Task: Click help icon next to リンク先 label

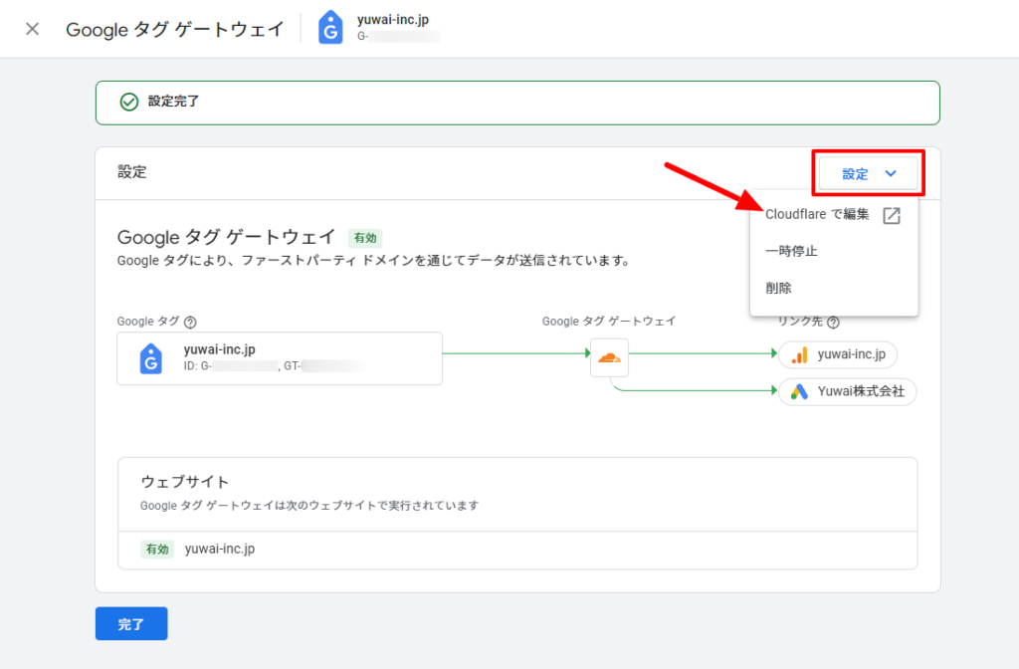Action: point(833,322)
